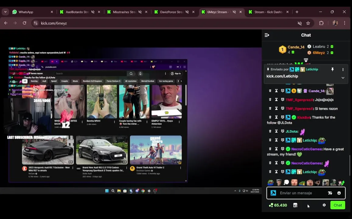The height and width of the screenshot is (219, 352).
Task: Open the tab search dropdown arrow
Action: coord(5,12)
